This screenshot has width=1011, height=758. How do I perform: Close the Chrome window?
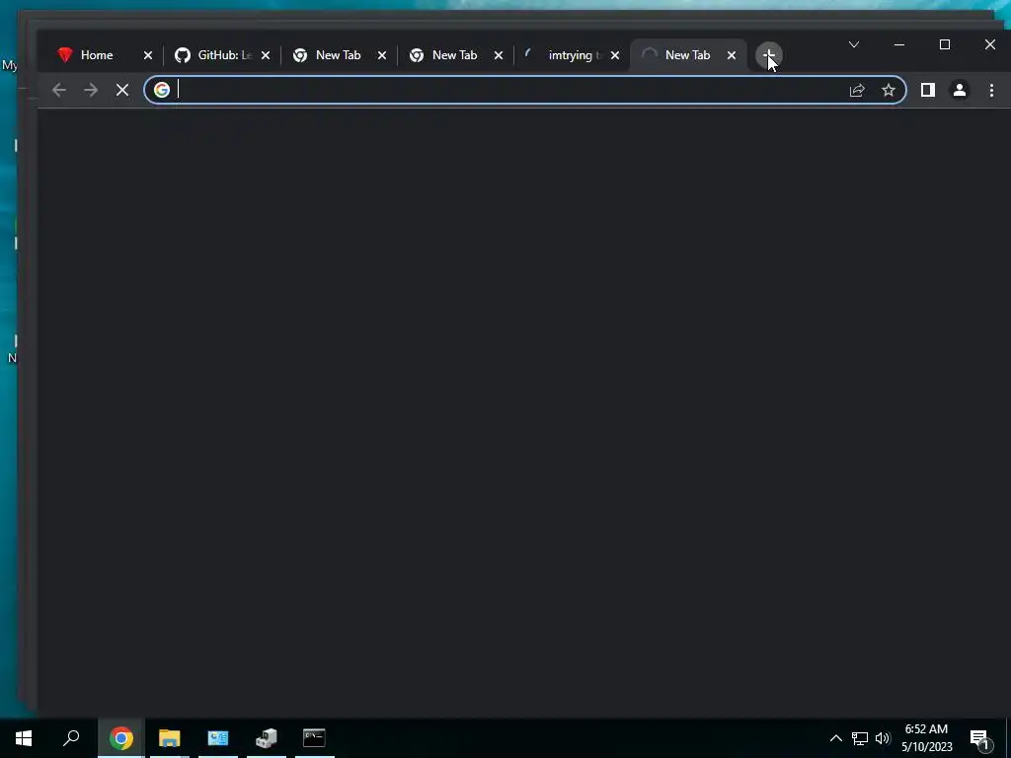989,44
